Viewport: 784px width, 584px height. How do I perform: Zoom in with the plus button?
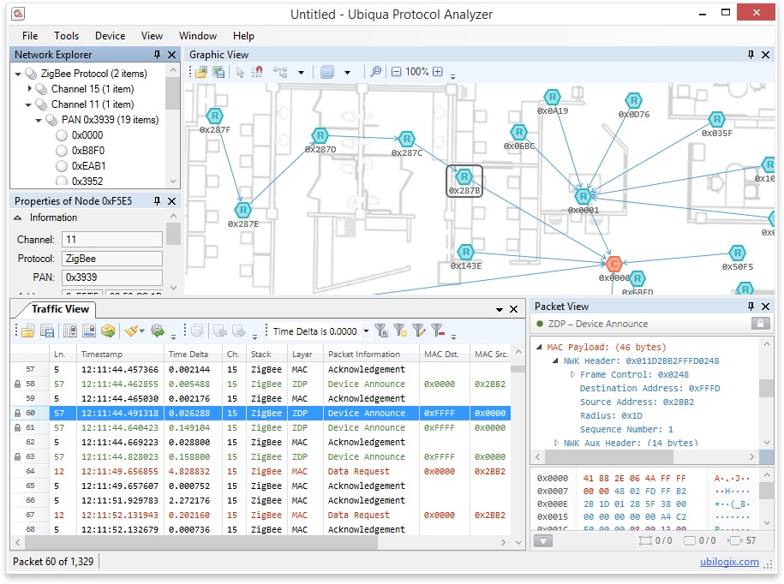438,71
